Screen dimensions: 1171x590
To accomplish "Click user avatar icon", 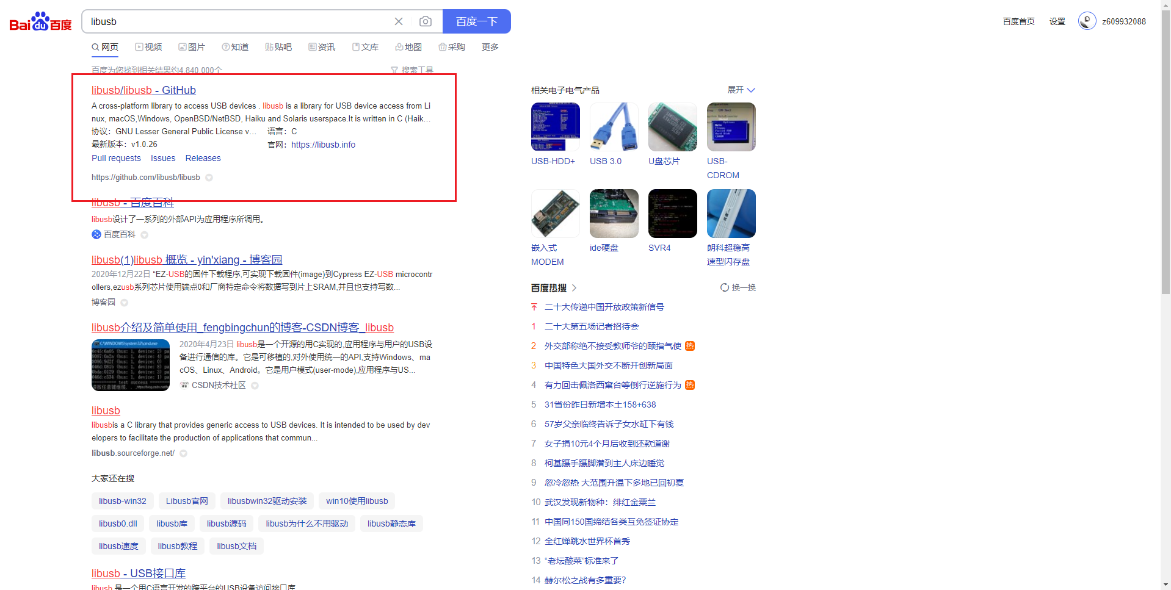I will (1087, 21).
